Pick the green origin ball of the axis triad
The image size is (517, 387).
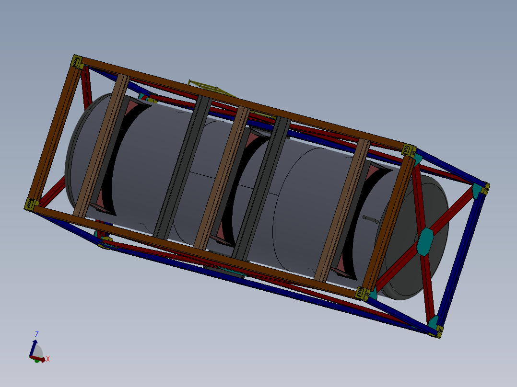37,361
